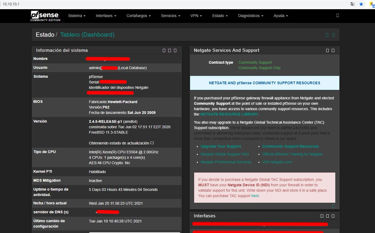Click the help icon in the Estado header bar
This screenshot has height=233, width=375.
[x=333, y=35]
